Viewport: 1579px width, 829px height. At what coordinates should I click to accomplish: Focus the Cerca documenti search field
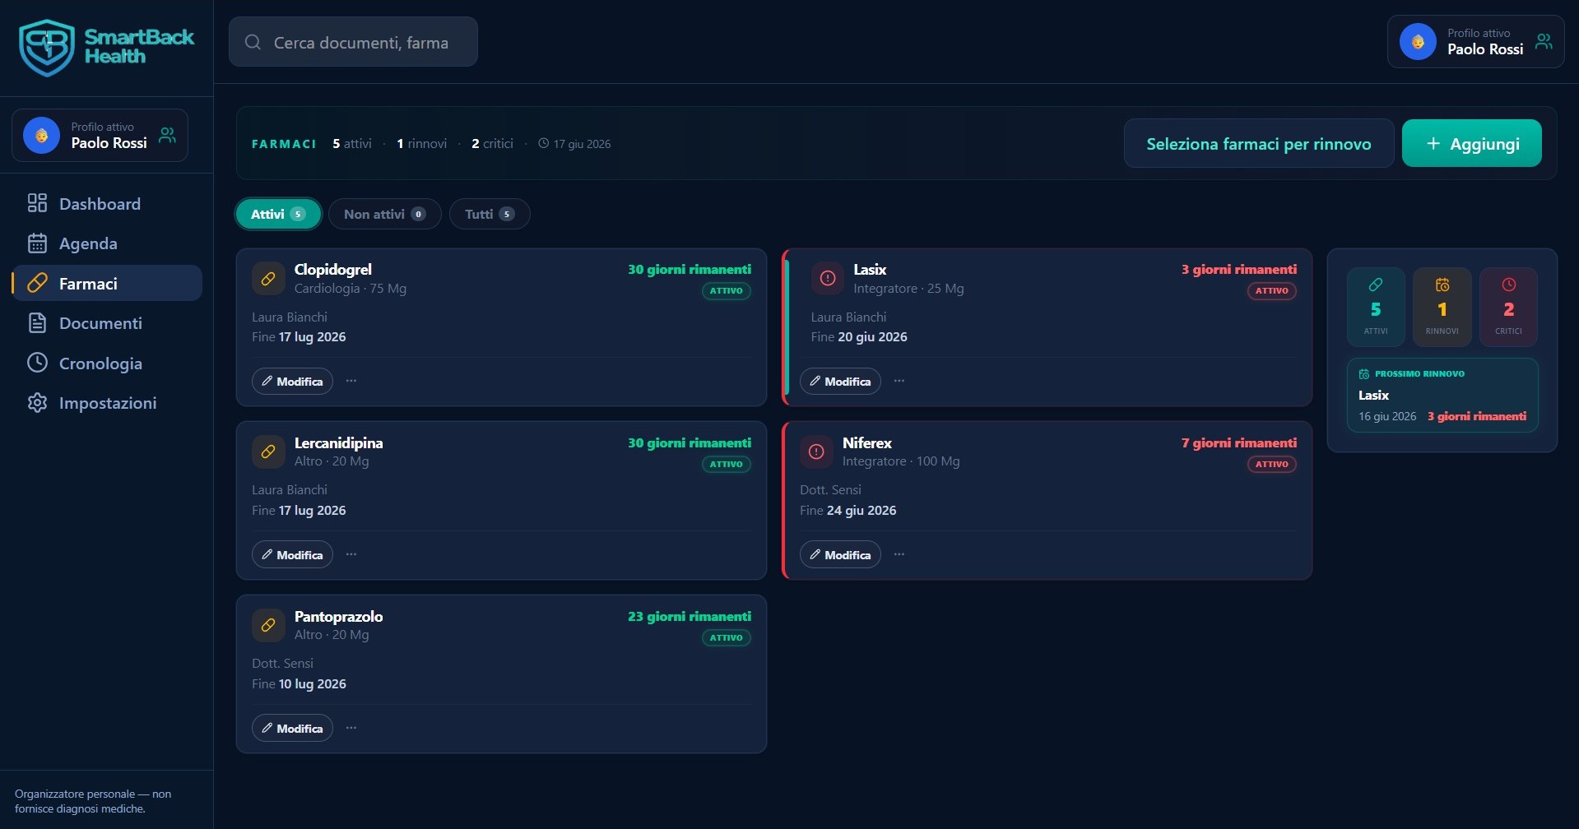(353, 42)
